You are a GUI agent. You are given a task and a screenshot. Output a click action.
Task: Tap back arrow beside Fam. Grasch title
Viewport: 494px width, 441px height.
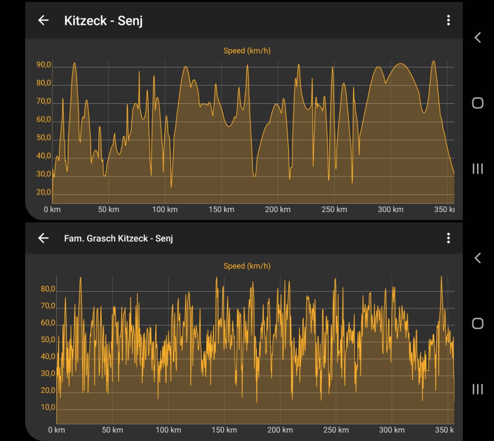click(x=43, y=238)
